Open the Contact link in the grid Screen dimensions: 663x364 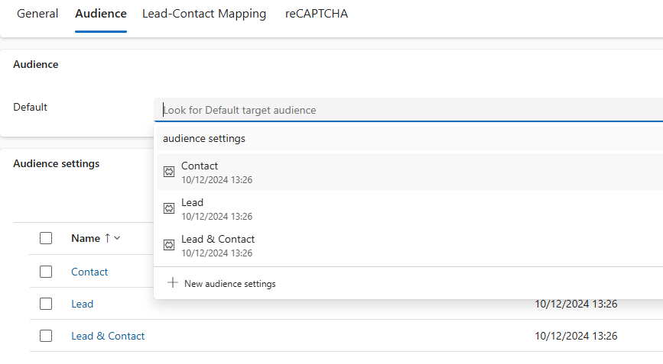pyautogui.click(x=89, y=272)
